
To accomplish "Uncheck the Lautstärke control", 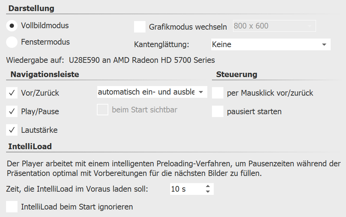I will 12,130.
